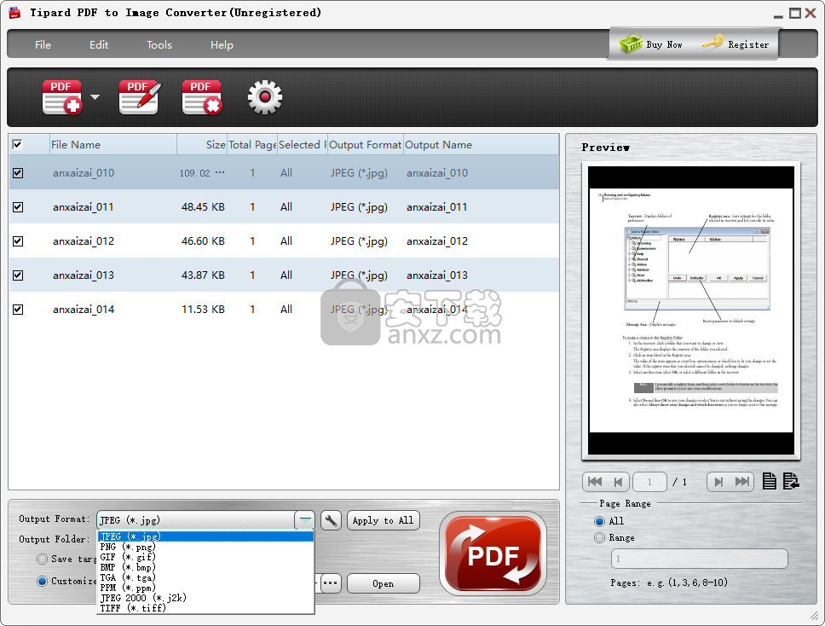Viewport: 825px width, 626px height.
Task: Go to next page in preview
Action: pos(718,482)
